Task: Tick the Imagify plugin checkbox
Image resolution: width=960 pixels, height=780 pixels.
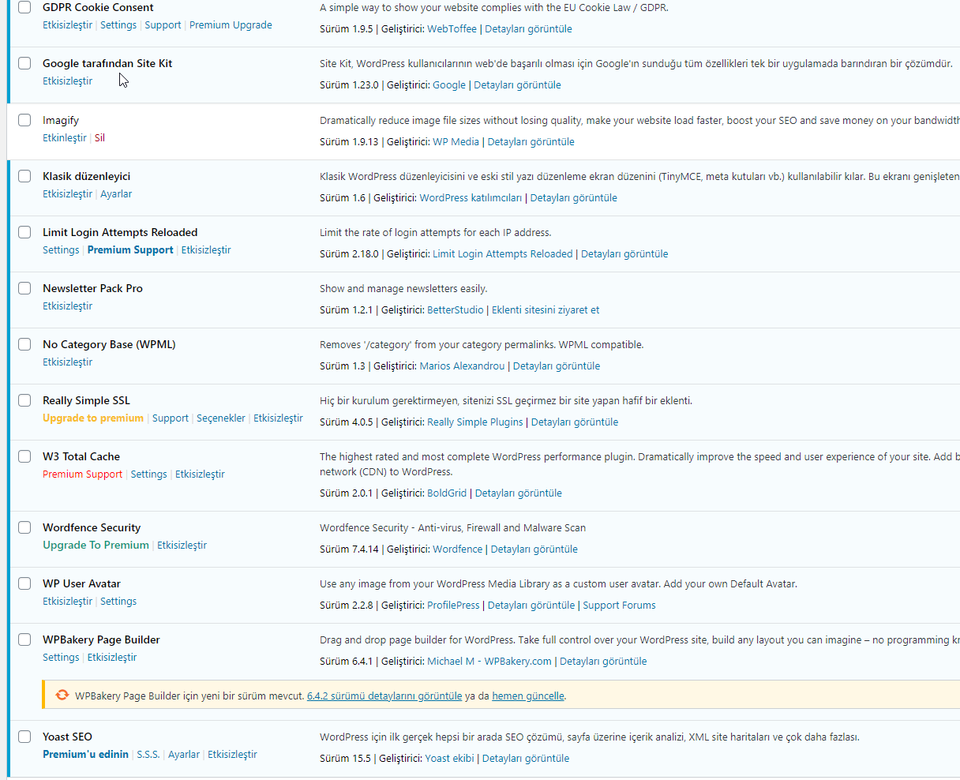Action: [24, 120]
